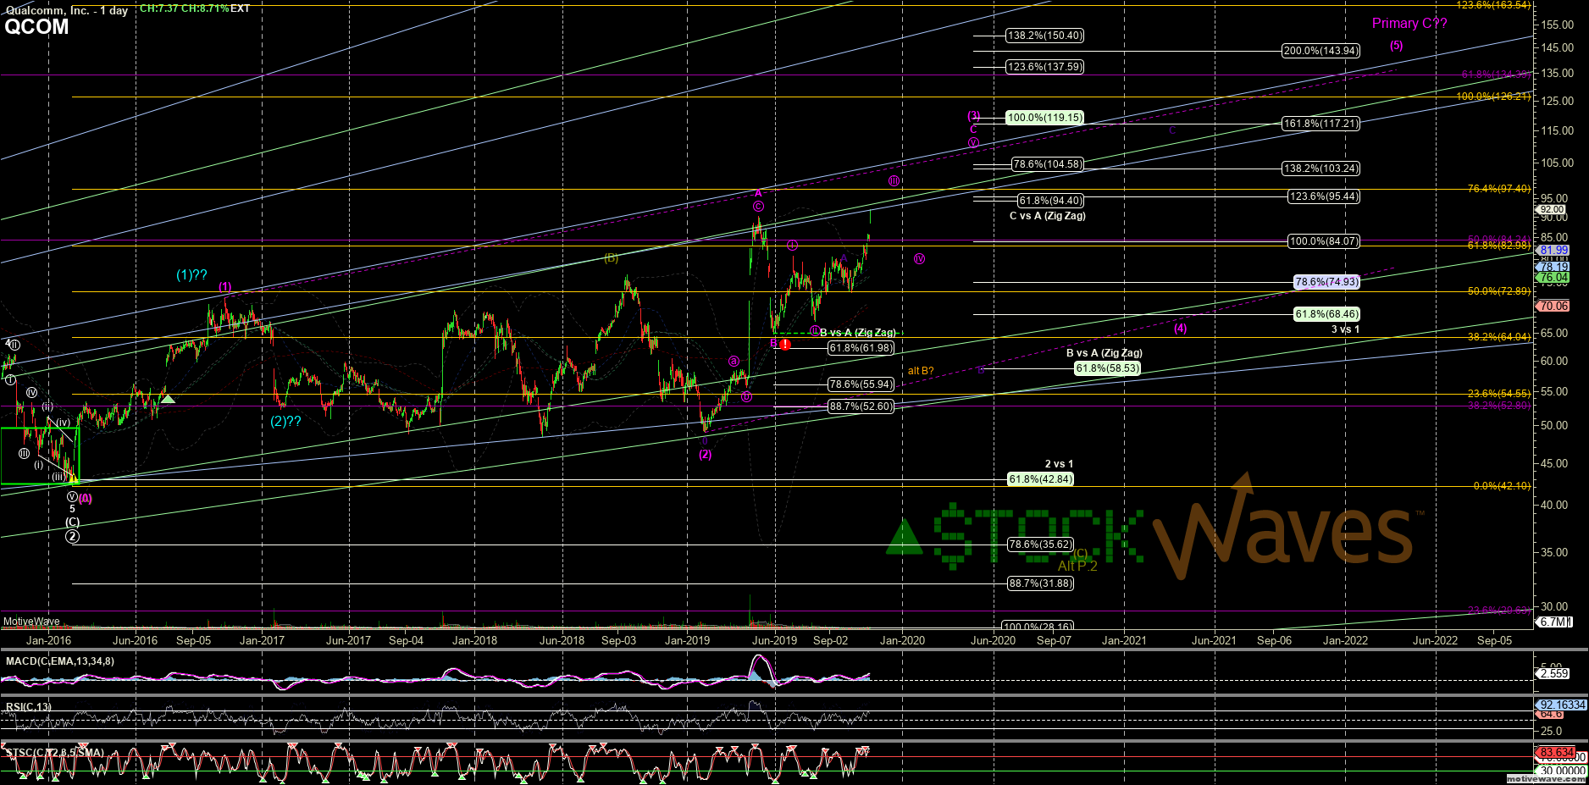Click the MotiveWave label on volume pane
The height and width of the screenshot is (785, 1589).
pos(31,622)
